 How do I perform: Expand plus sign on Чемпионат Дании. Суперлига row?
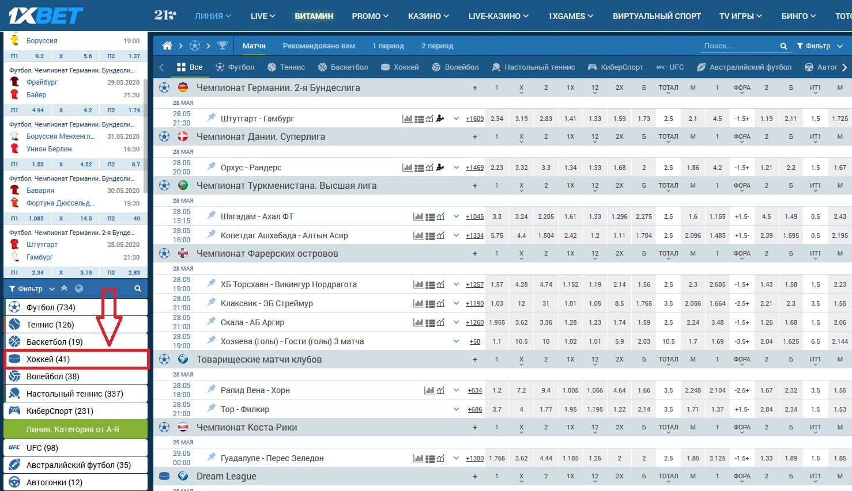[x=475, y=137]
